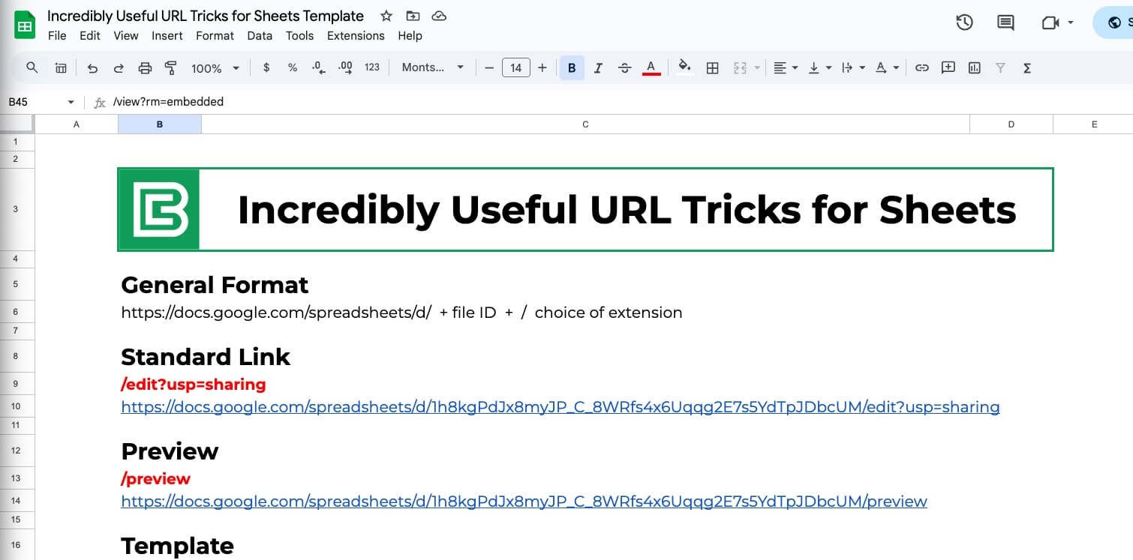Star this document in the title bar

(x=386, y=16)
